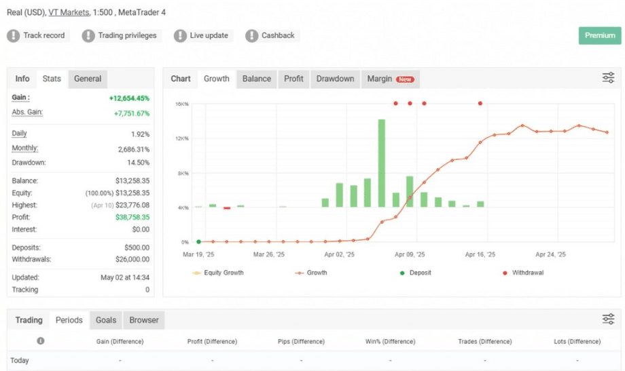
Task: Select the Drawdown chart tab
Action: coord(335,79)
